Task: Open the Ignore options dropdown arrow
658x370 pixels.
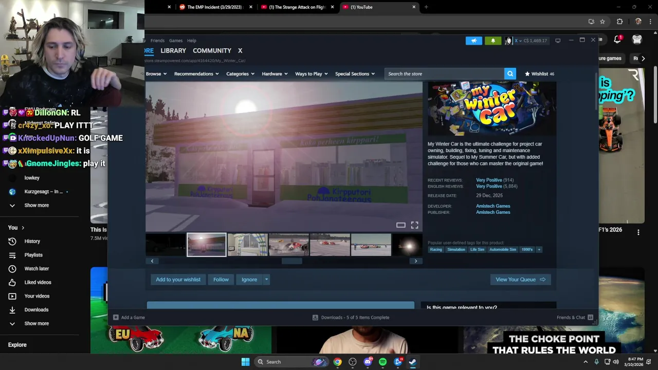Action: point(266,280)
